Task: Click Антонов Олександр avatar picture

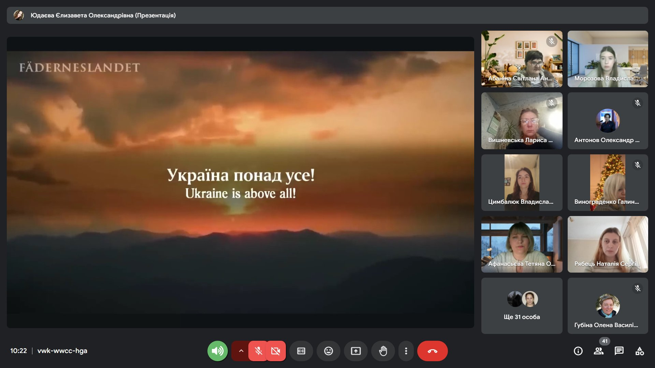Action: pyautogui.click(x=608, y=121)
